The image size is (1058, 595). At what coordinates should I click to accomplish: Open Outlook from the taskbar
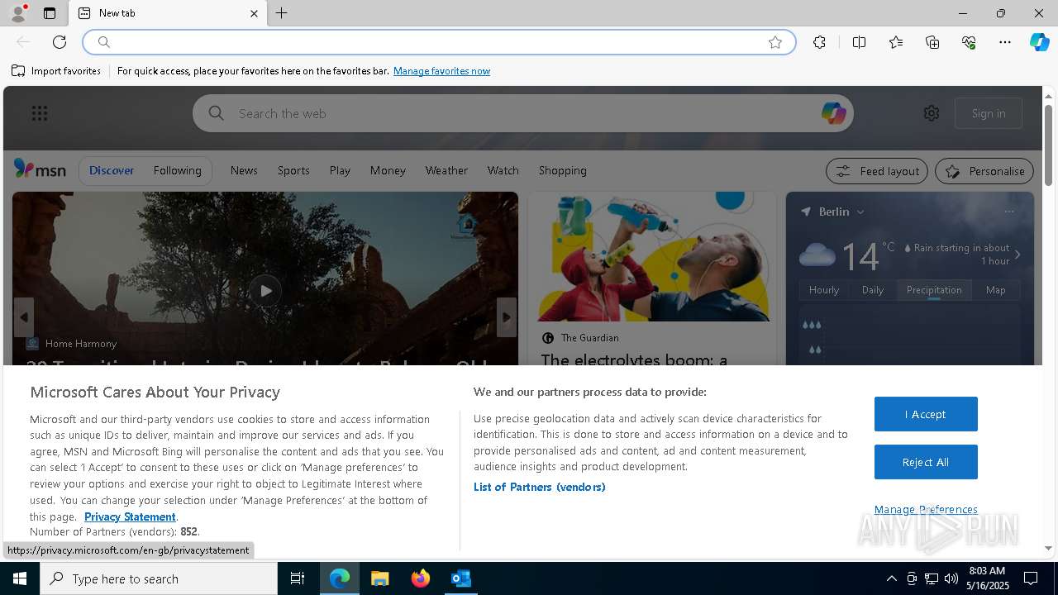460,578
